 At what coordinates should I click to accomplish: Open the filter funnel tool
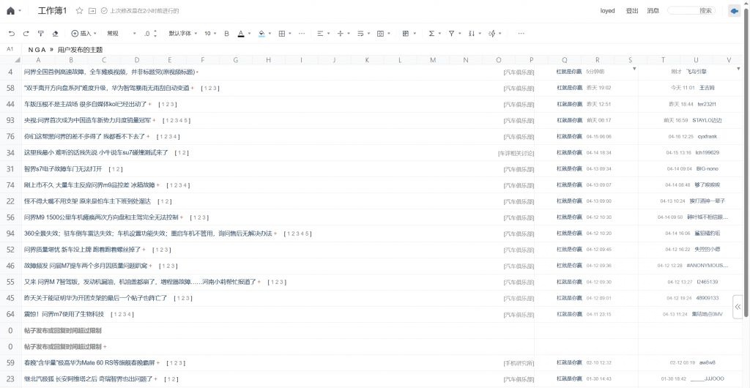point(451,34)
